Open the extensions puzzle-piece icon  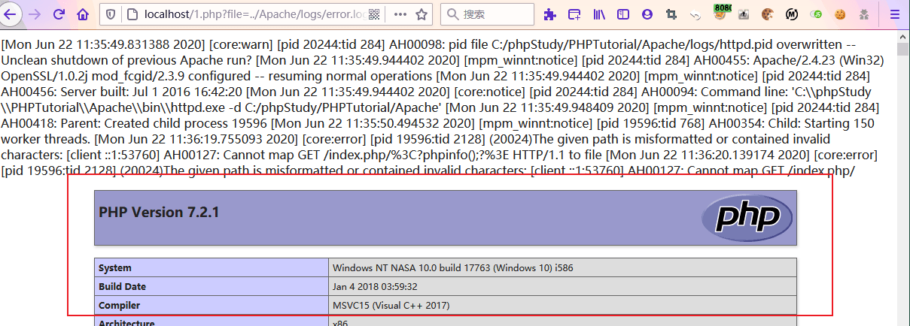point(550,14)
